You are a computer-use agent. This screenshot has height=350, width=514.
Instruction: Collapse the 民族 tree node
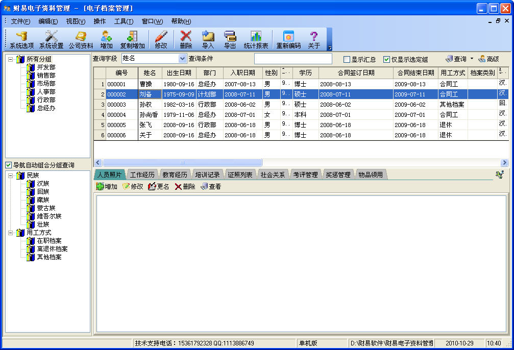point(11,176)
